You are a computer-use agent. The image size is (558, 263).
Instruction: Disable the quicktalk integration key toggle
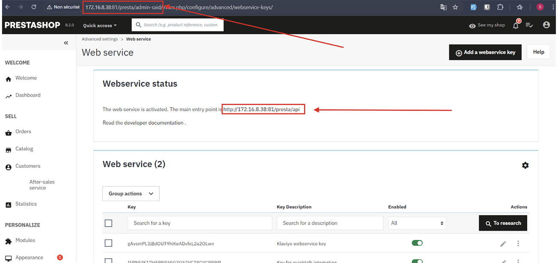tap(417, 260)
